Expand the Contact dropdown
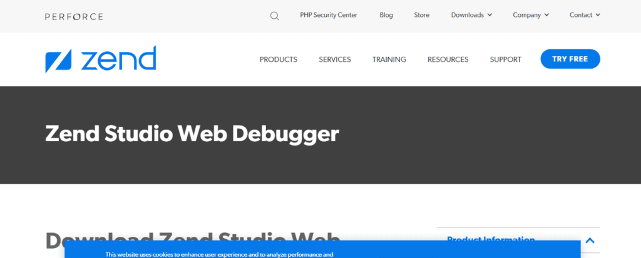Image resolution: width=641 pixels, height=258 pixels. [x=585, y=15]
